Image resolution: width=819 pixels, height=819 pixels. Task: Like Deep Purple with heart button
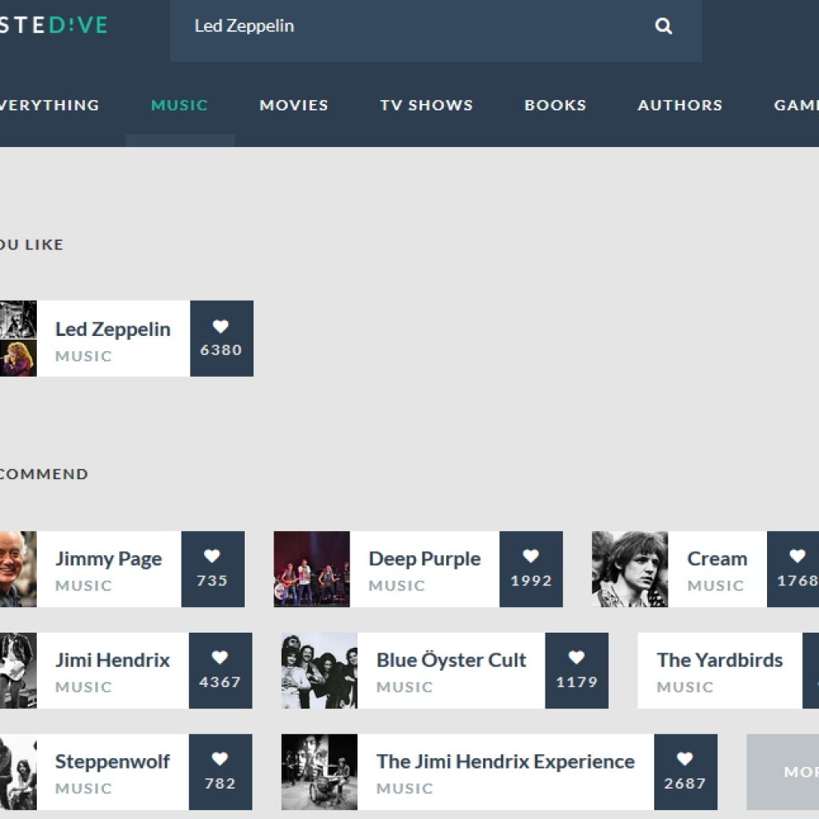point(531,557)
